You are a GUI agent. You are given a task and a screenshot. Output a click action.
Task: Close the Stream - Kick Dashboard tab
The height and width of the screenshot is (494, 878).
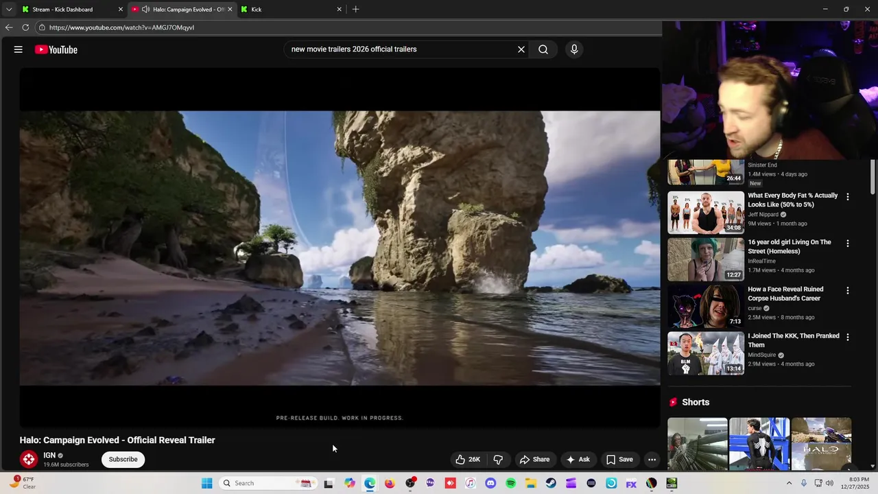click(x=121, y=10)
